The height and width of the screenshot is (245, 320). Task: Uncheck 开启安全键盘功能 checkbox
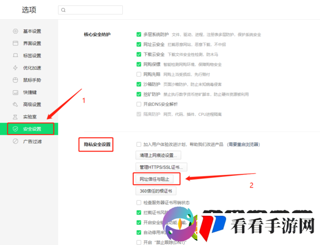click(x=139, y=223)
